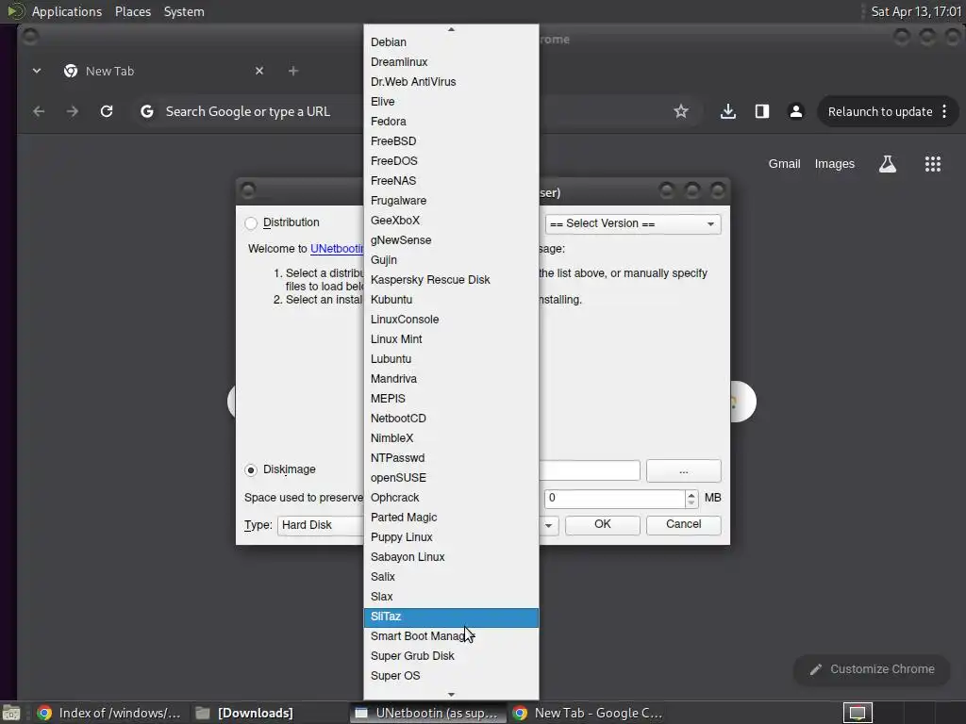Screen dimensions: 966x724
Task: Cancel the UNetbootin dialog
Action: pyautogui.click(x=683, y=524)
